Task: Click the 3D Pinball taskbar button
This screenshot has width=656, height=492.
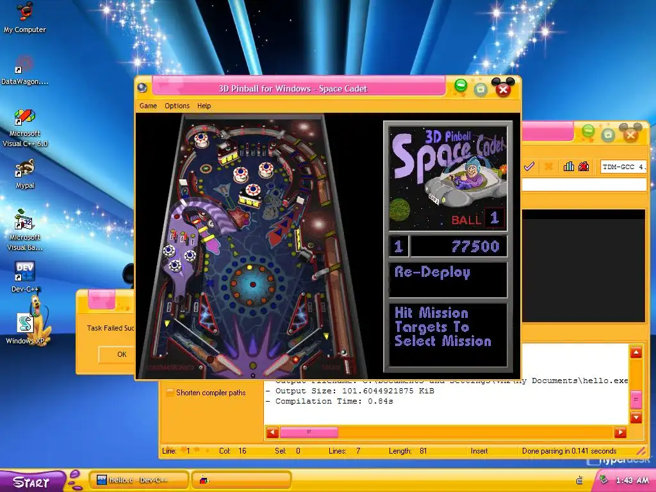Action: (x=241, y=480)
